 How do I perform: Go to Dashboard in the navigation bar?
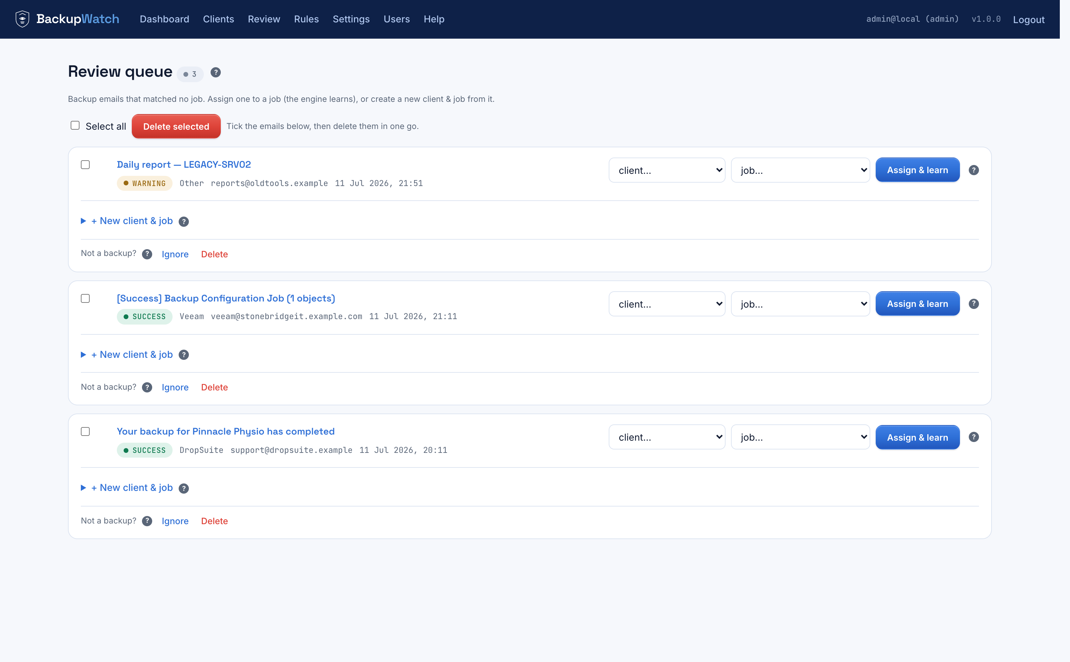[x=164, y=19]
